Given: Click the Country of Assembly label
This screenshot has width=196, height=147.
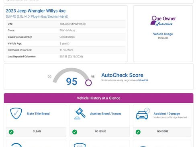Looking at the screenshot, I should click(x=20, y=37).
